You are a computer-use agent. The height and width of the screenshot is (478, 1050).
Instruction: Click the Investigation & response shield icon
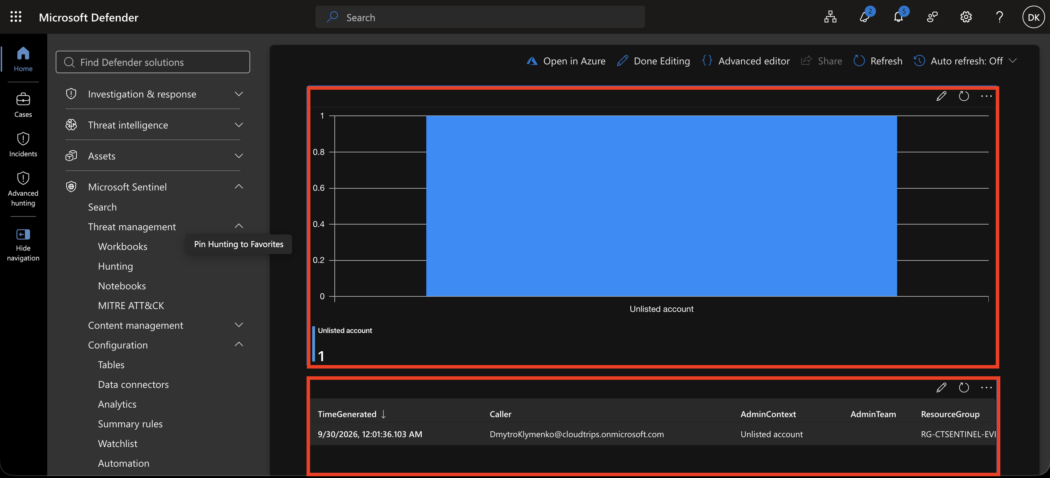point(71,94)
